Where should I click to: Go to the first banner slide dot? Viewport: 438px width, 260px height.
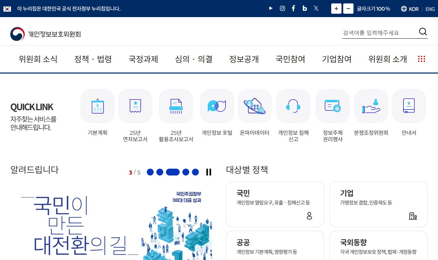click(150, 172)
